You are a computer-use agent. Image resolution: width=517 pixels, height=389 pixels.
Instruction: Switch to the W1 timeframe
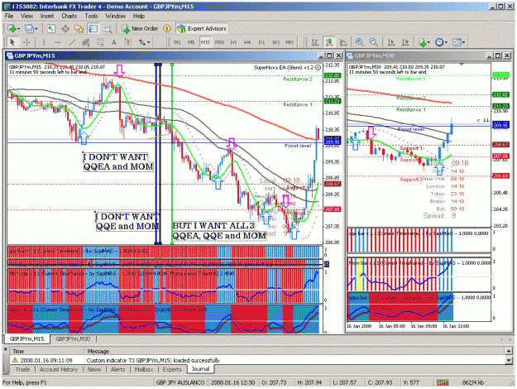pyautogui.click(x=275, y=42)
